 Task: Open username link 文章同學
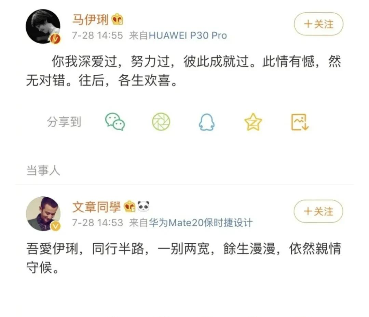coord(96,207)
